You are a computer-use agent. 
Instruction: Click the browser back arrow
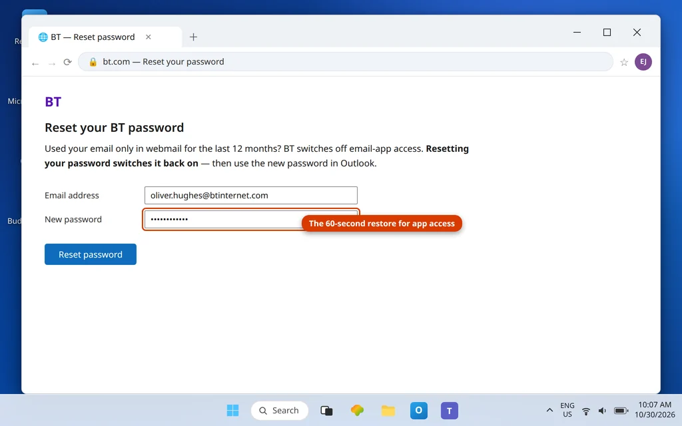point(35,63)
